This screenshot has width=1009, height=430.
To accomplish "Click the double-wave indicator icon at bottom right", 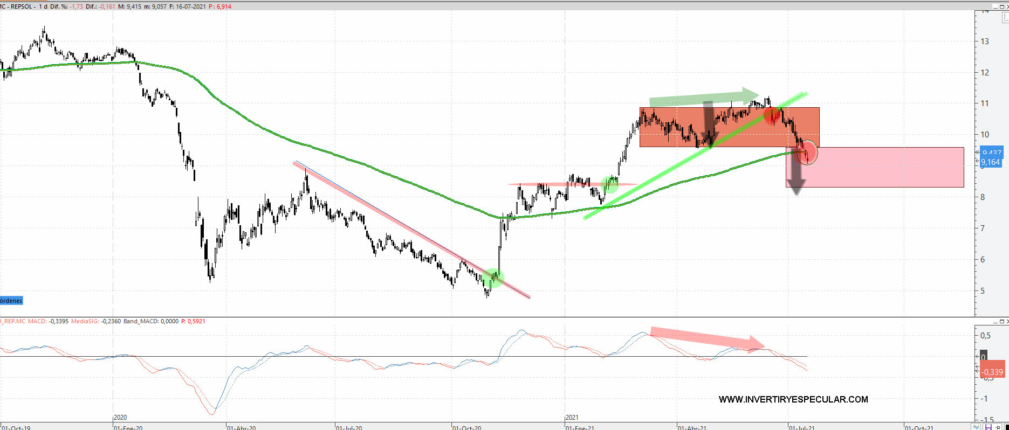I will coord(976,427).
